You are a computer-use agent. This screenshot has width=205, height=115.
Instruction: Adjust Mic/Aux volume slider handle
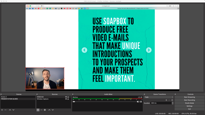74,102
